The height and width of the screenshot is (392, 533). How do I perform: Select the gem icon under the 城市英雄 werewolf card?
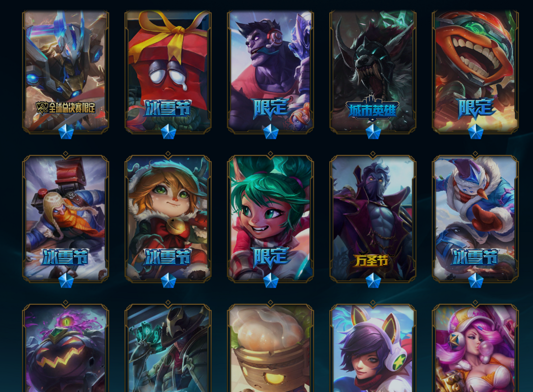pyautogui.click(x=373, y=132)
